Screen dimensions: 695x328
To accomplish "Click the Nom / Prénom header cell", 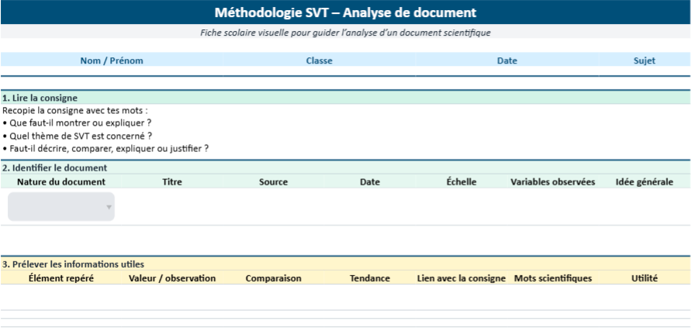I will click(x=112, y=60).
